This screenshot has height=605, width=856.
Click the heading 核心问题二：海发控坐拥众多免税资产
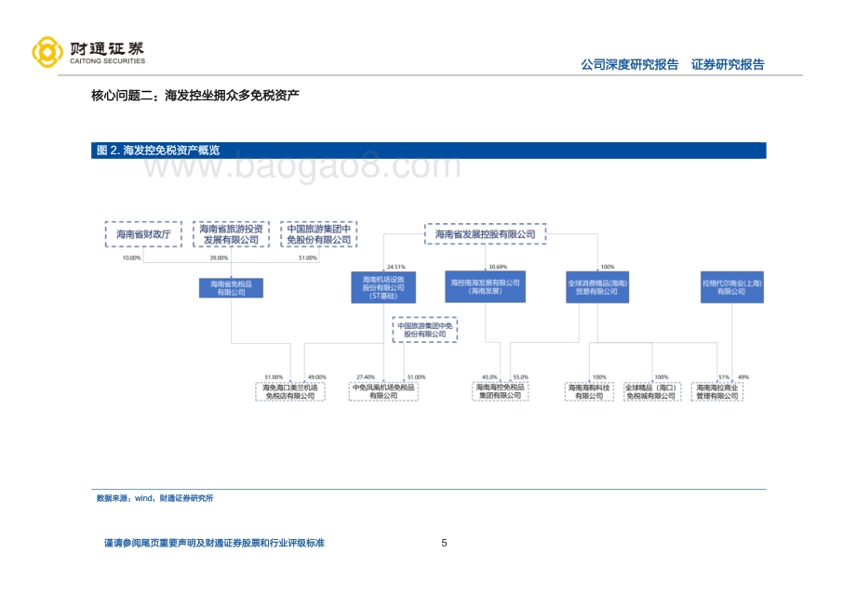point(194,96)
